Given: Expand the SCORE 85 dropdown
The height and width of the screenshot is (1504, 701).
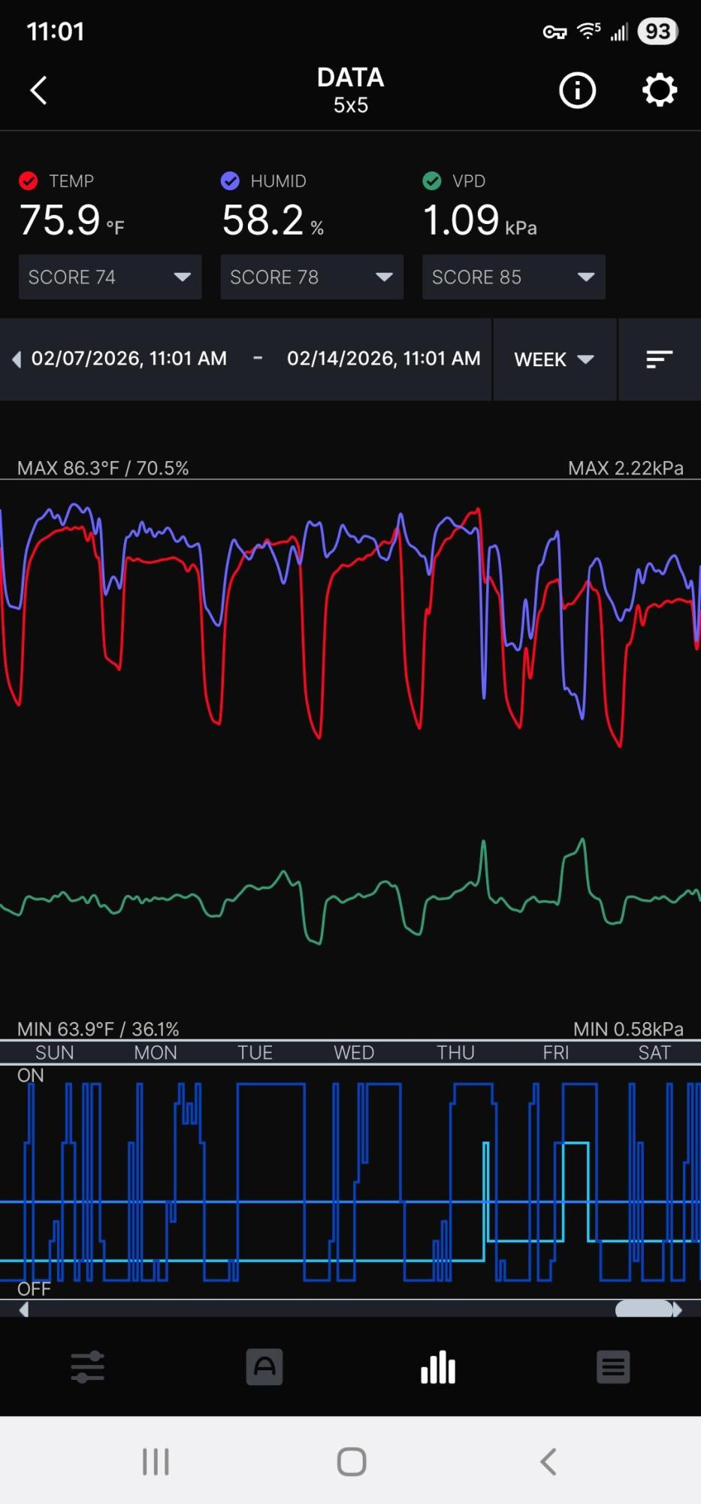Looking at the screenshot, I should pyautogui.click(x=514, y=277).
